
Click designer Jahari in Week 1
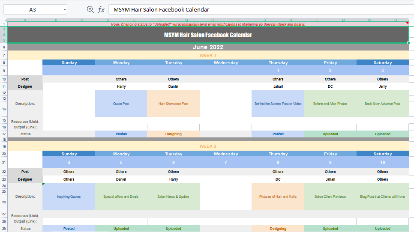278,86
